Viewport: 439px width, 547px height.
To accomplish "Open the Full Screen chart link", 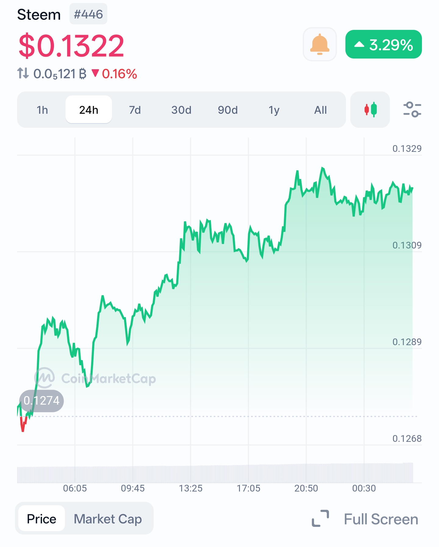I will [381, 519].
